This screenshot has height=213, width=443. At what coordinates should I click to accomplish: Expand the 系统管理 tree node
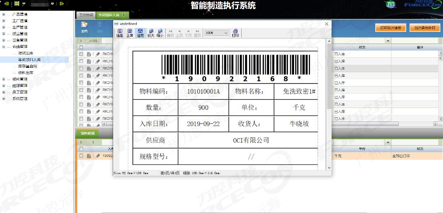3,98
